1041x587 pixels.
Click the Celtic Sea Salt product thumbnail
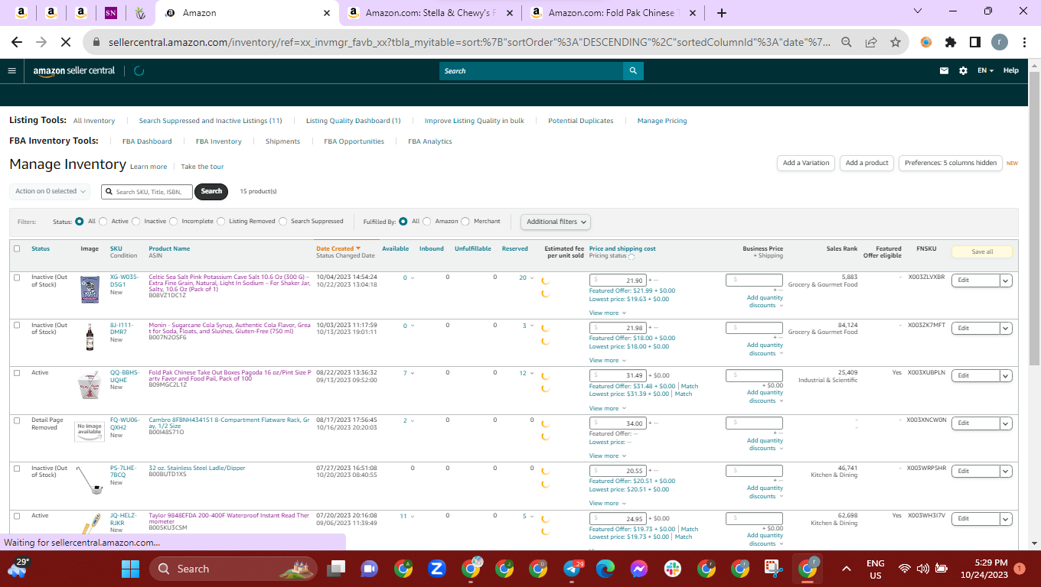[x=90, y=289]
